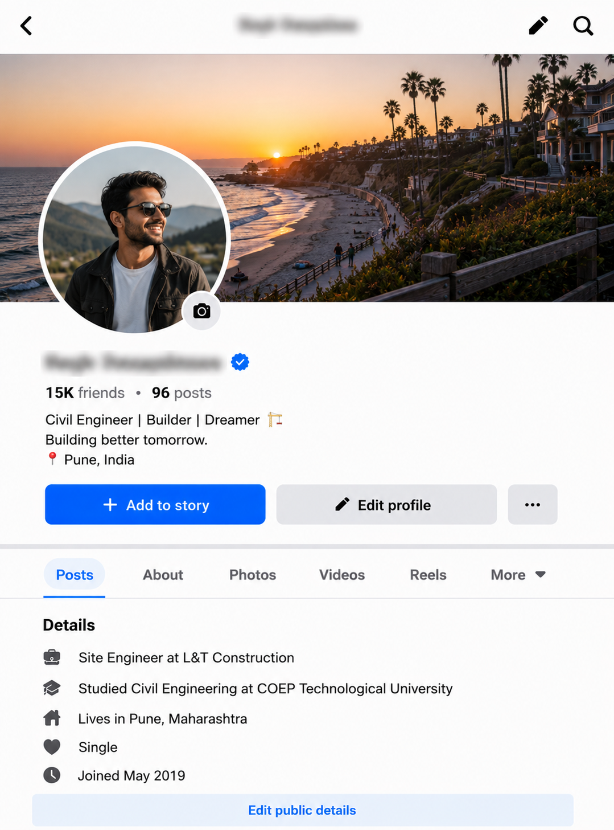Tap the blue verified badge
The image size is (614, 830).
point(240,362)
